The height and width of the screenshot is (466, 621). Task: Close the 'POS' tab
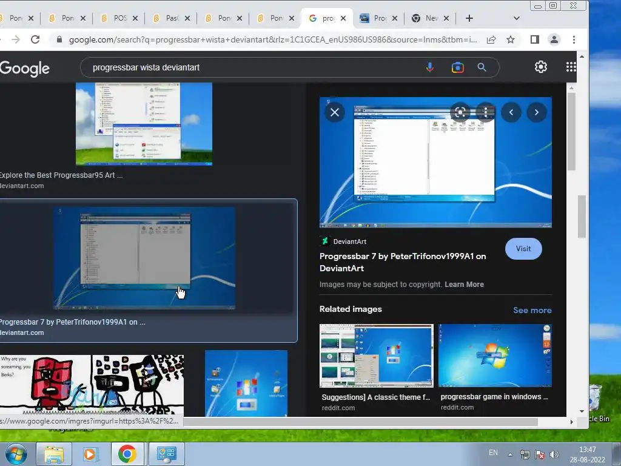(135, 18)
